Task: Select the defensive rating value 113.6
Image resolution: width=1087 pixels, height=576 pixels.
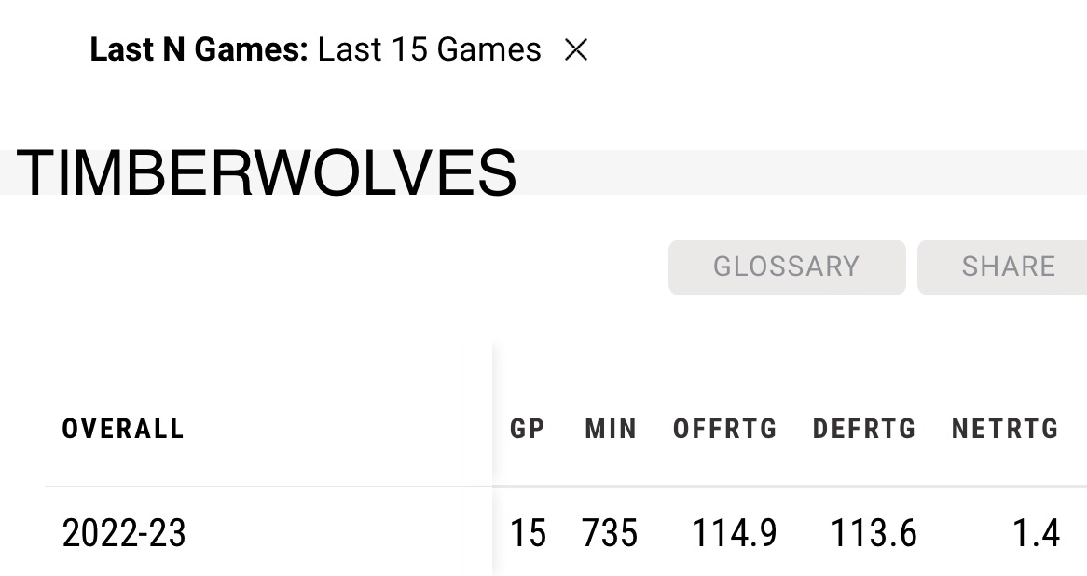Action: [x=874, y=534]
